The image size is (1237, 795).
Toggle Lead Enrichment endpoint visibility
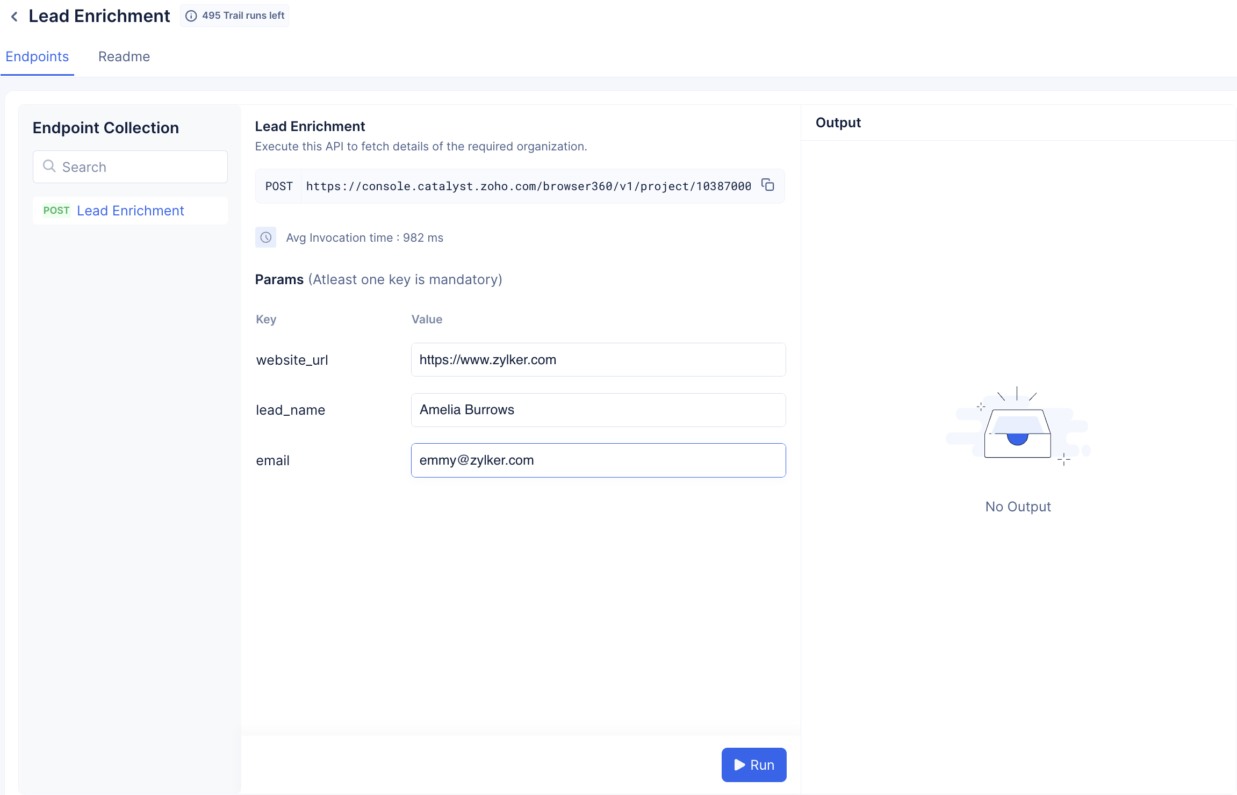point(131,210)
